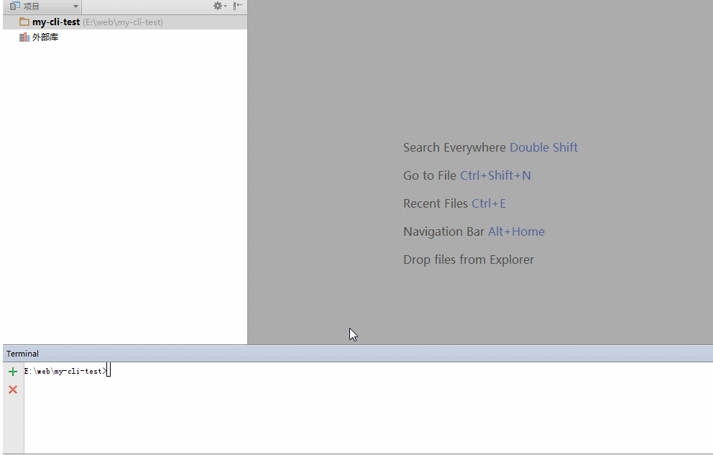Open the project view dropdown 项目
Image resolution: width=713 pixels, height=455 pixels.
pyautogui.click(x=44, y=6)
